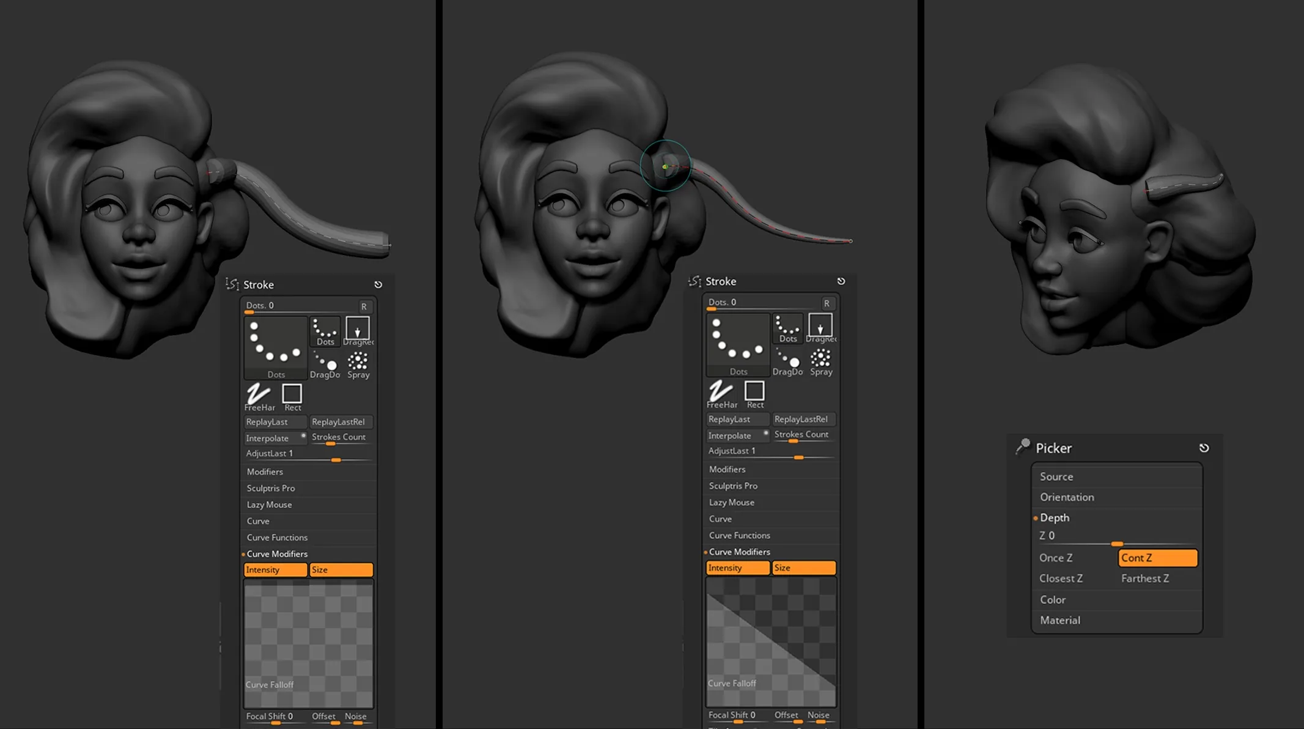
Task: Select Rect stroke in middle Stroke panel
Action: 755,394
